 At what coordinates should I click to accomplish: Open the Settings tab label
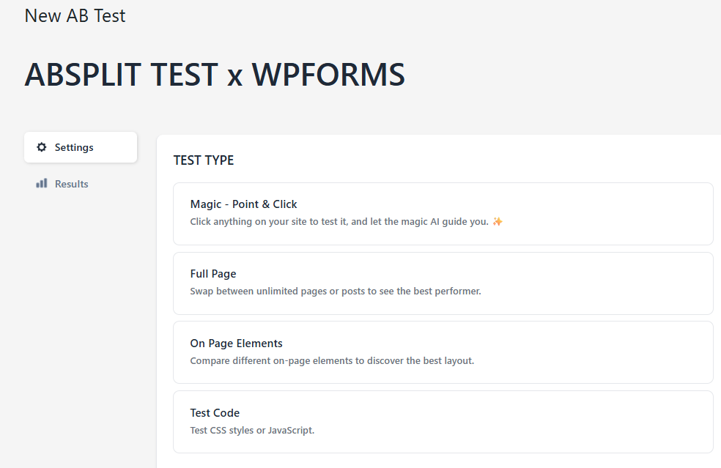(x=74, y=147)
